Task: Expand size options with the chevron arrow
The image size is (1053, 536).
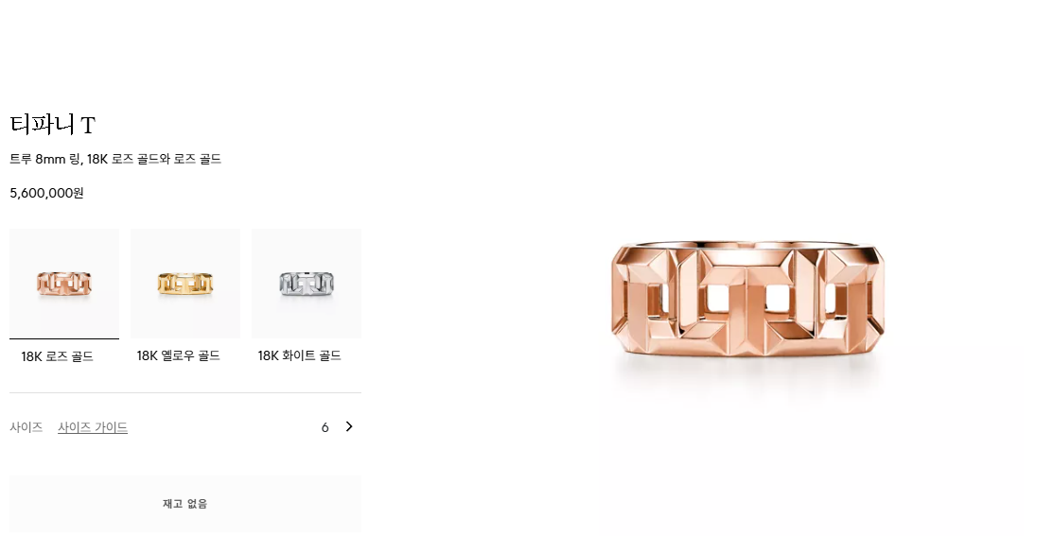Action: pos(348,426)
